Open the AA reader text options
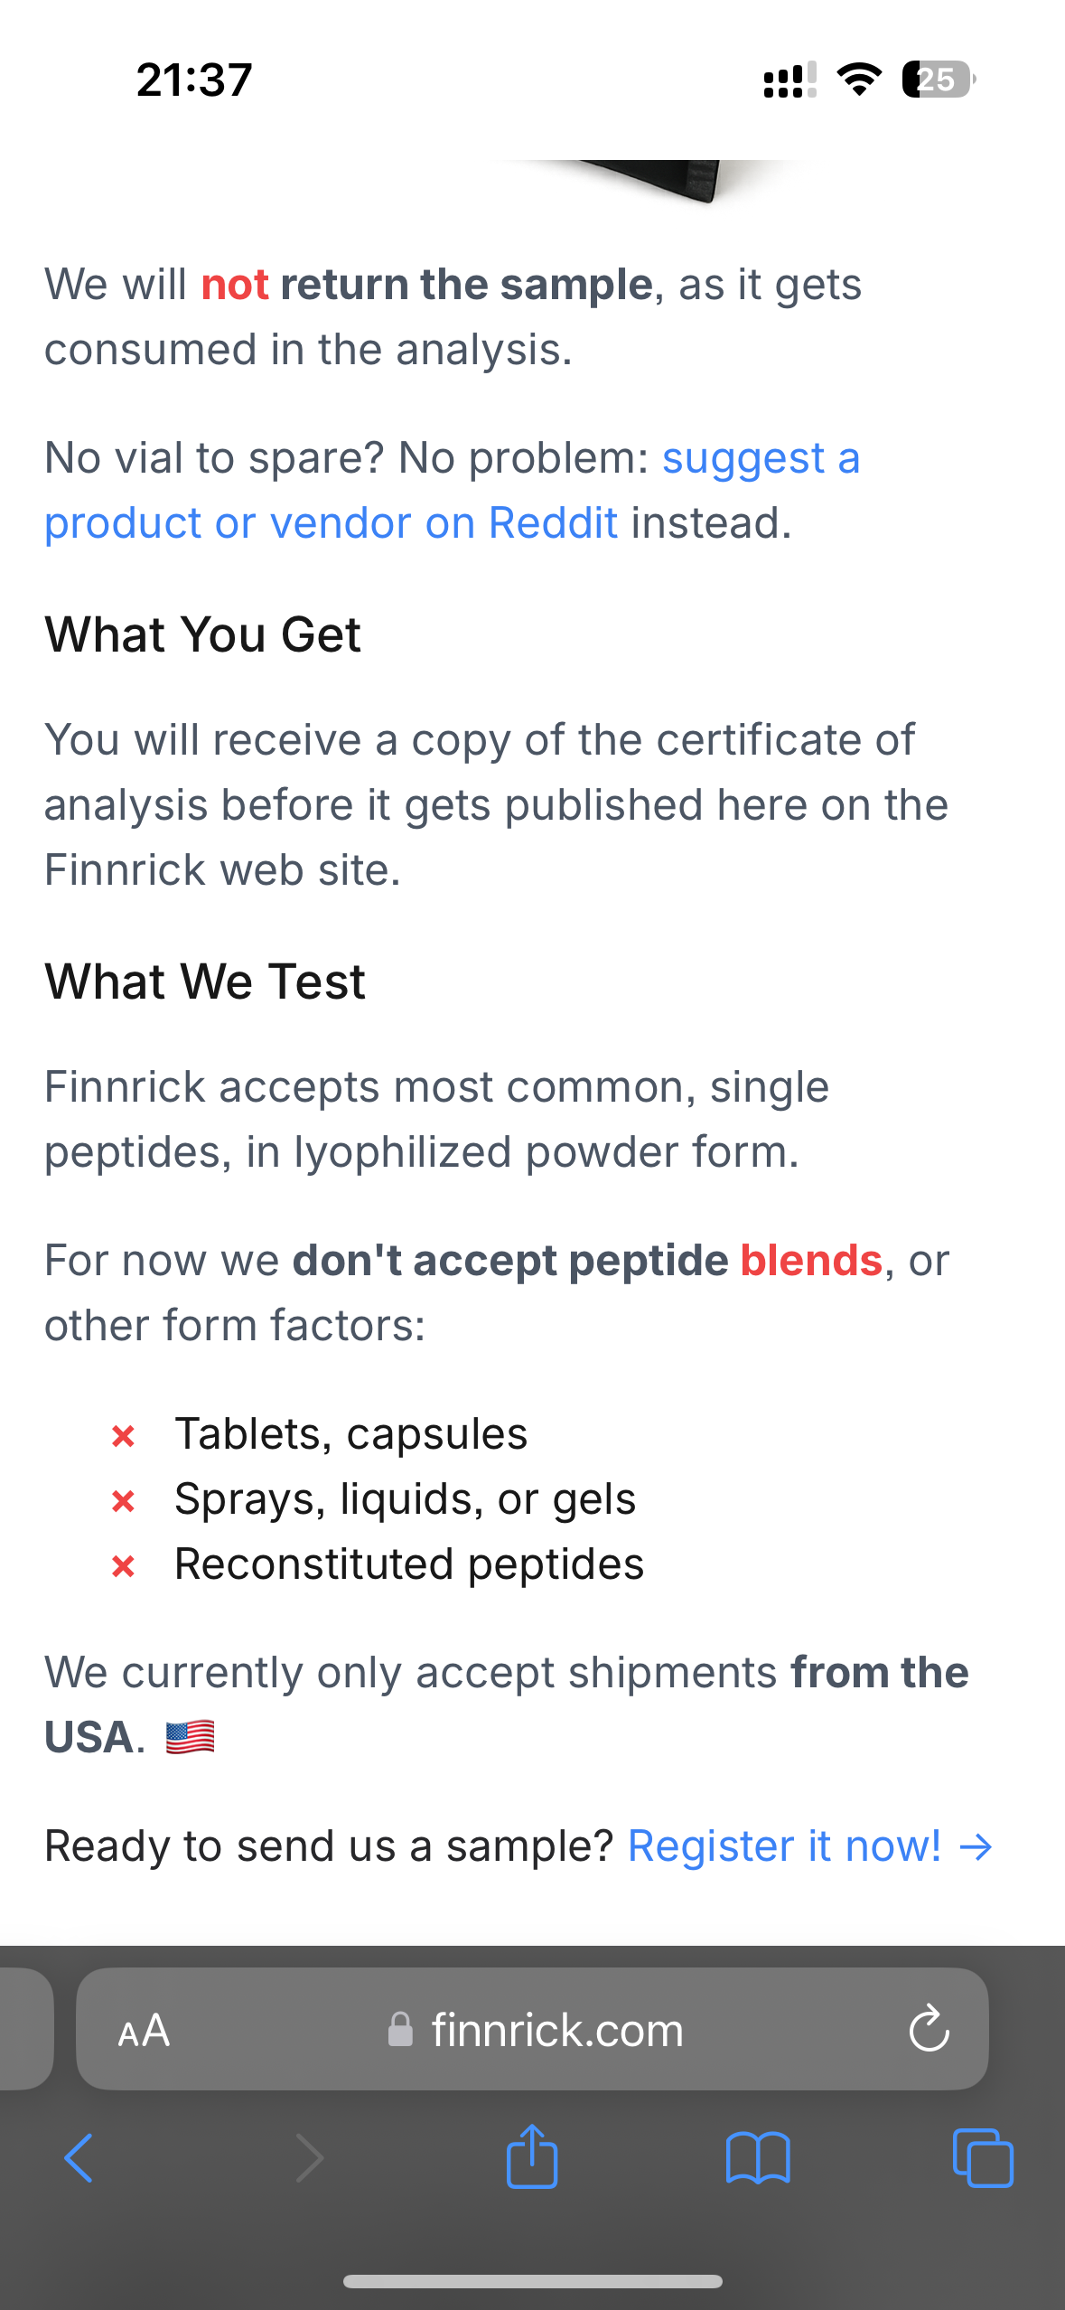This screenshot has height=2310, width=1065. (x=145, y=2031)
